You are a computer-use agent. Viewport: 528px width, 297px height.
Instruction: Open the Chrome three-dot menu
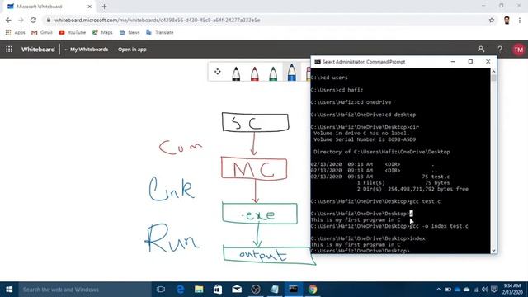coord(520,20)
